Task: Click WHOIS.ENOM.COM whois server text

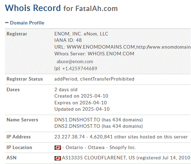Action: 111,54
